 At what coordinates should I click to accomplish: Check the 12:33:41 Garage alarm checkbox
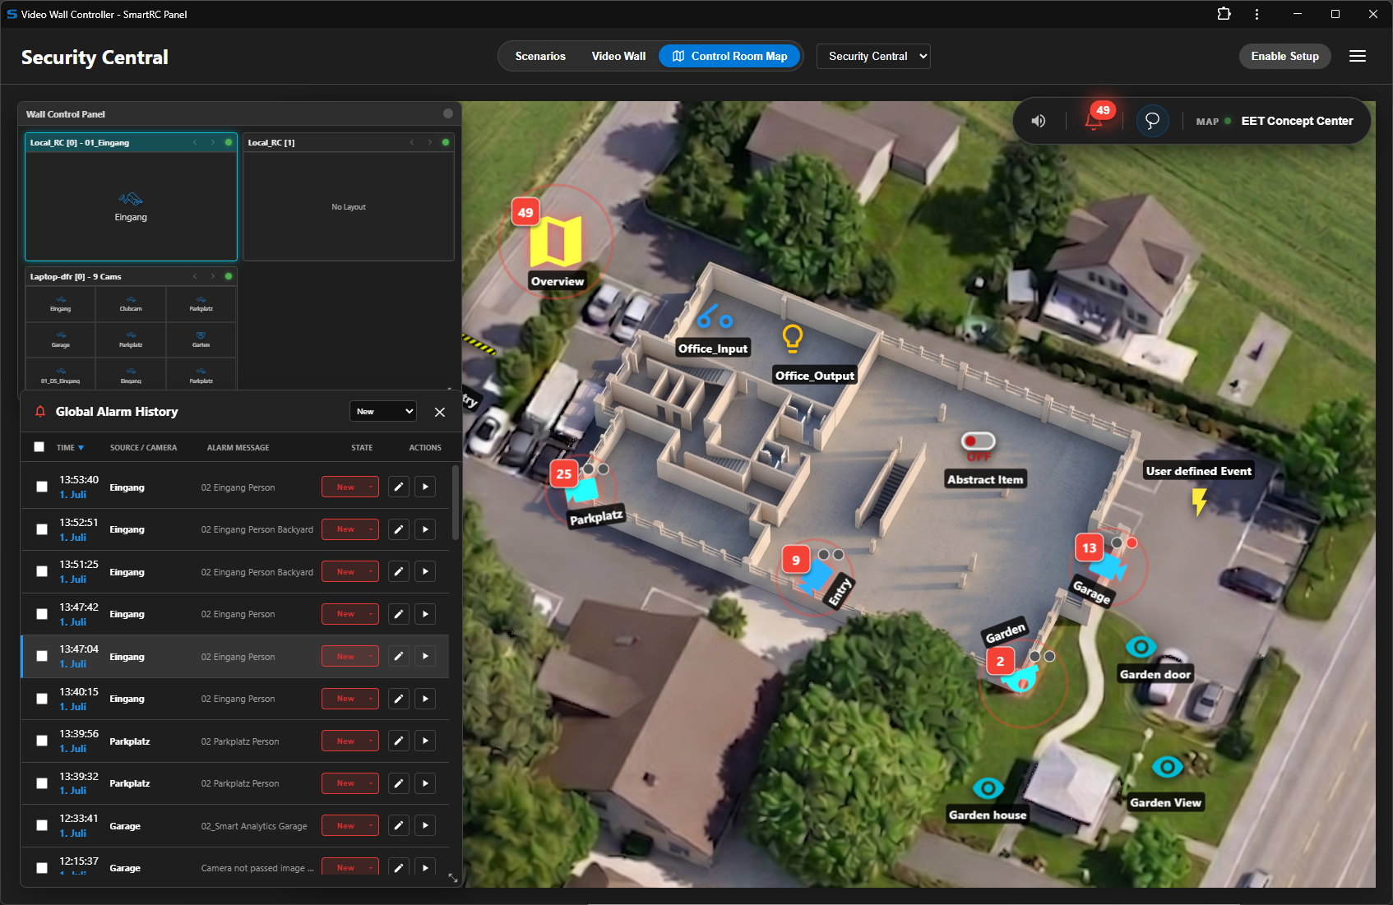click(x=42, y=825)
